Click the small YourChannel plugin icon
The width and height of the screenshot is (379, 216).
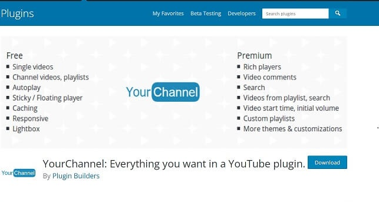(x=18, y=173)
